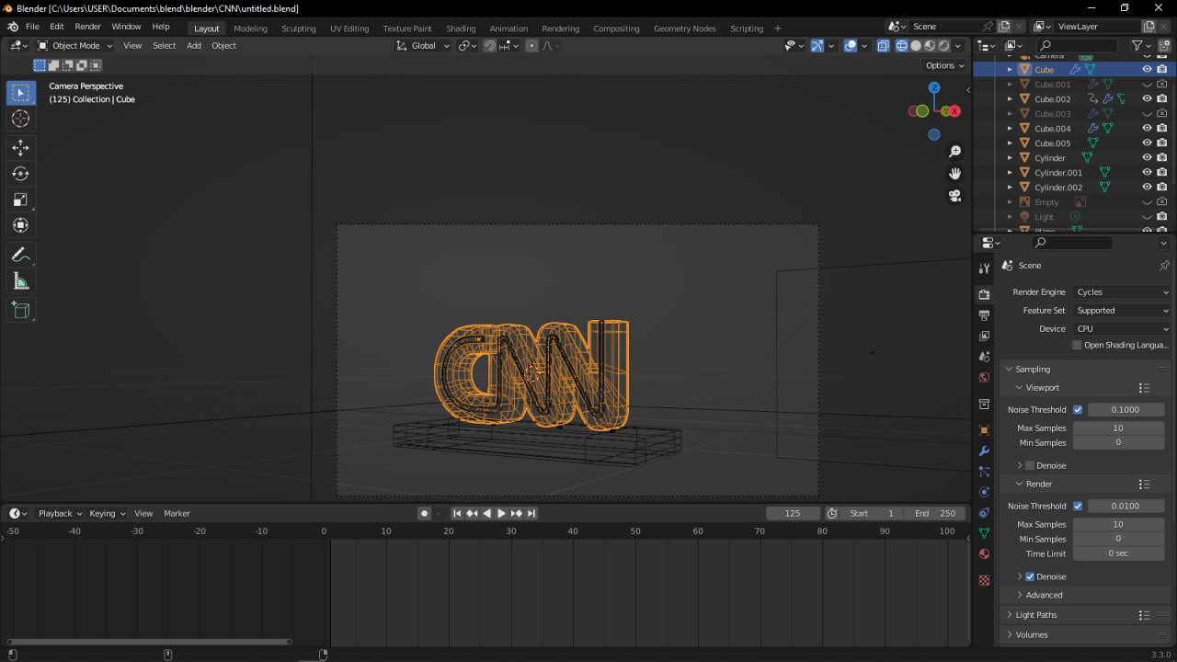Switch to the Shading workspace tab
The height and width of the screenshot is (662, 1177).
coord(461,29)
